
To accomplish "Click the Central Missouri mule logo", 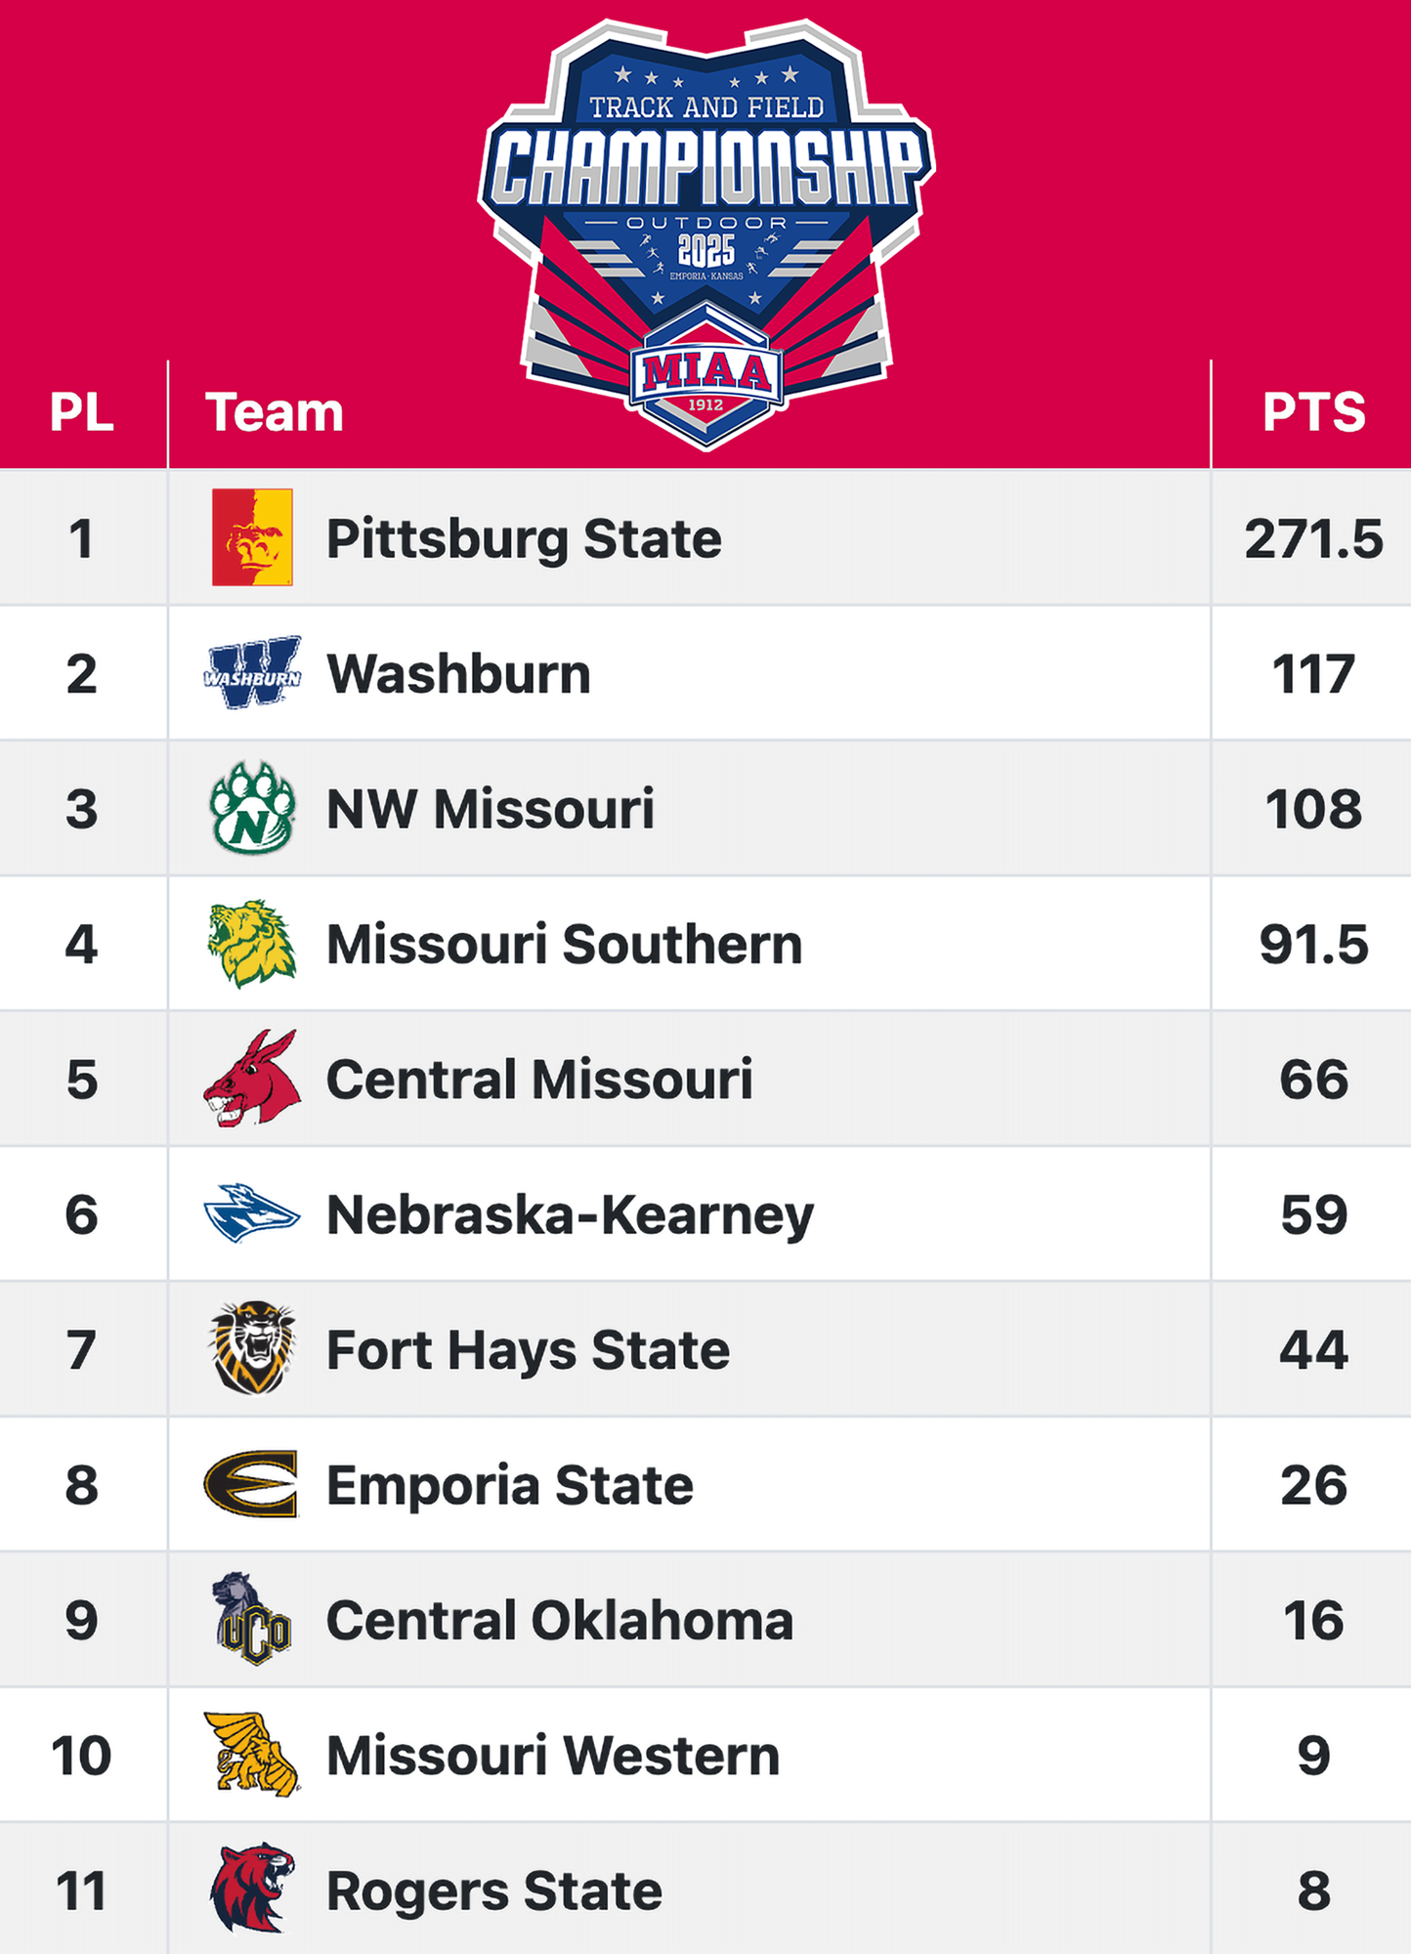I will click(252, 1079).
